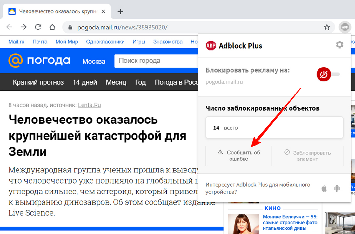Select the Человечество оказалось browser tab
This screenshot has width=355, height=234.
(x=57, y=11)
